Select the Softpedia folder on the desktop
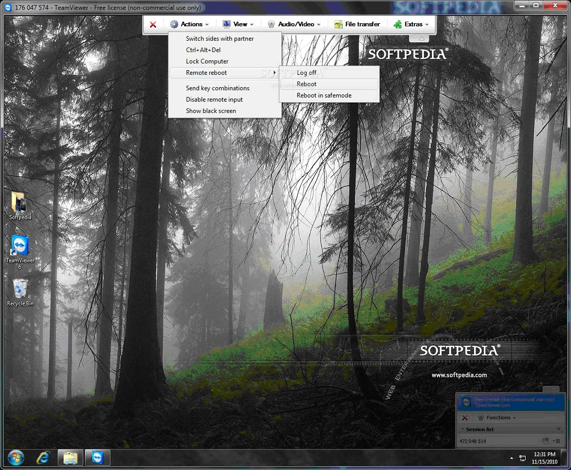 (x=20, y=205)
